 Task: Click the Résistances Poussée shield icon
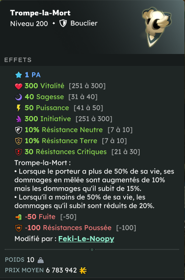coord(19,228)
